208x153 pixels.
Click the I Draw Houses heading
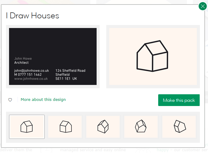pos(33,16)
